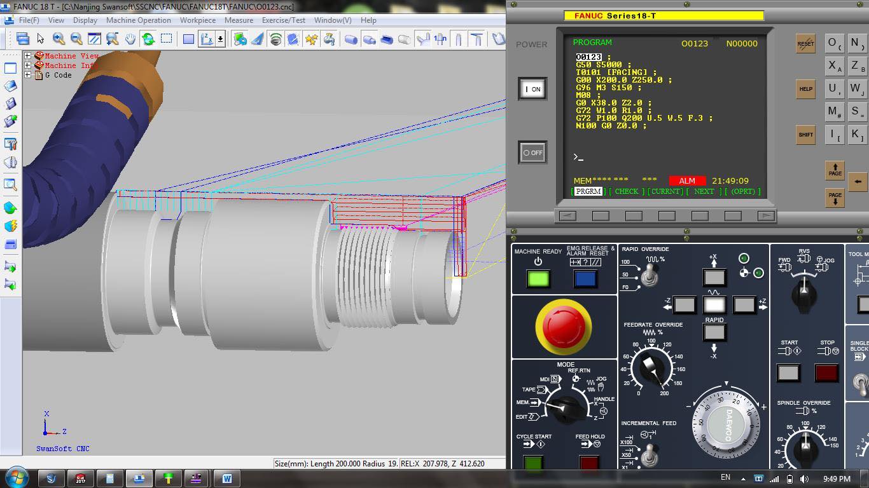
Task: Select the pan hand tool
Action: coord(130,39)
